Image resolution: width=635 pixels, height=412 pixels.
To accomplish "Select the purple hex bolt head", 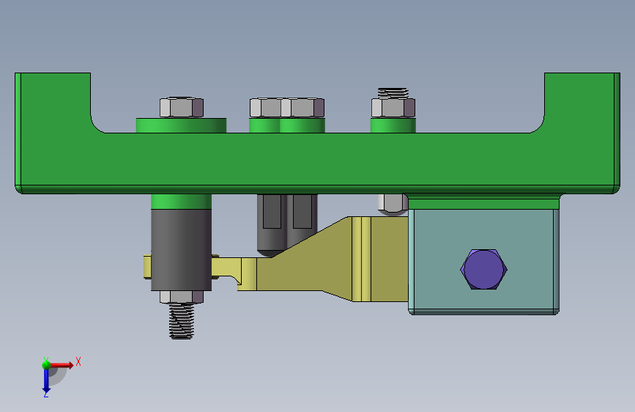I will coord(483,269).
